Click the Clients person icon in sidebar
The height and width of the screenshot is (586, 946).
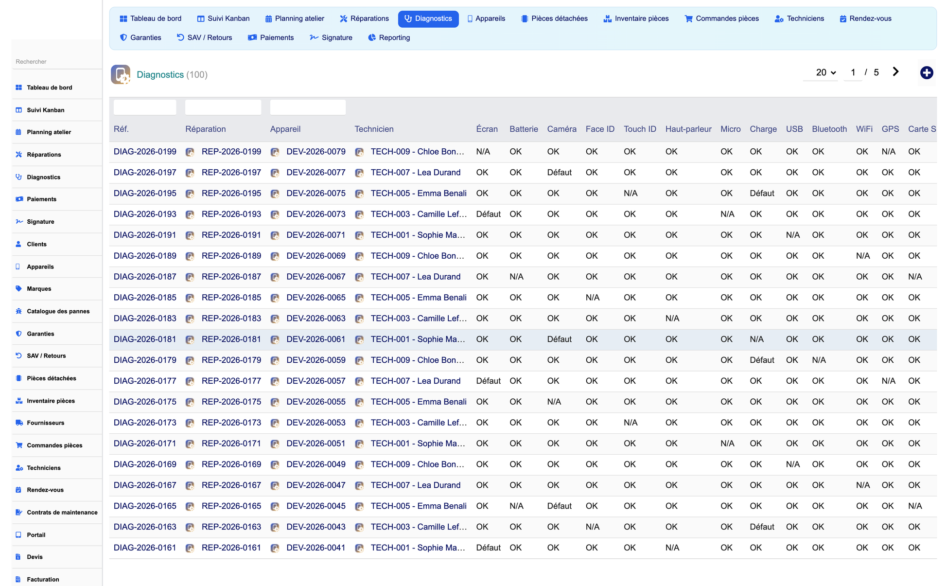(x=19, y=244)
